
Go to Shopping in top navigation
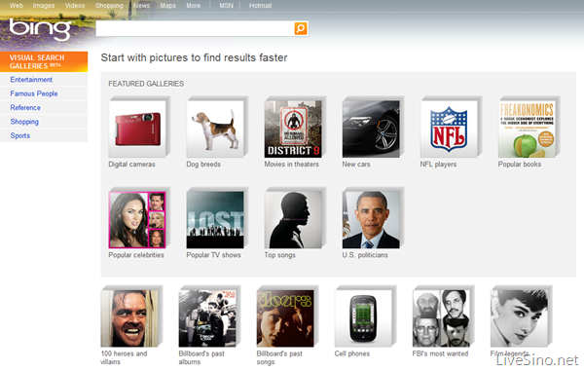(109, 6)
